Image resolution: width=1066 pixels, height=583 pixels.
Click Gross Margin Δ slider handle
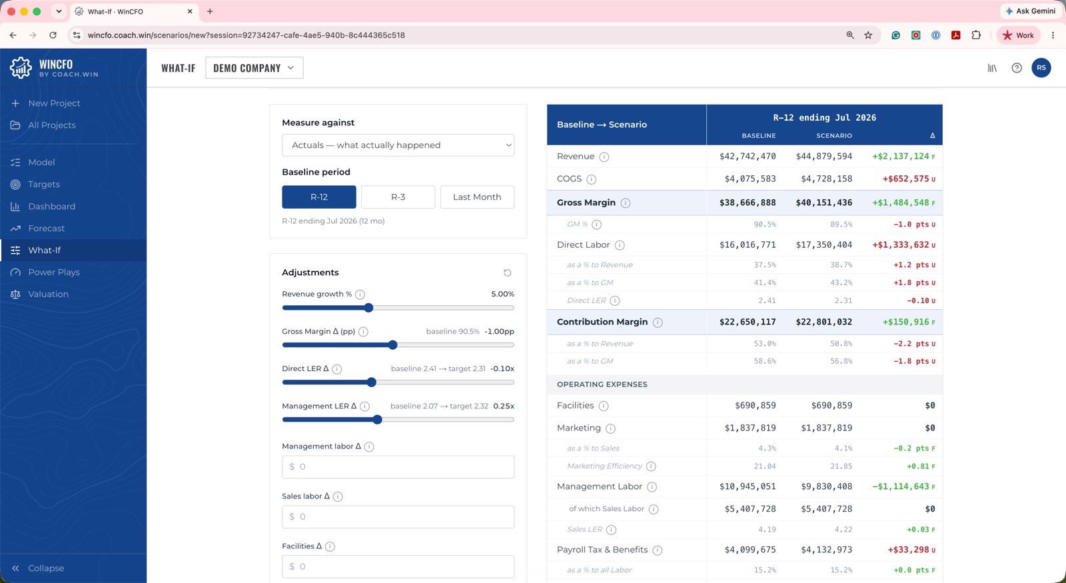[392, 345]
